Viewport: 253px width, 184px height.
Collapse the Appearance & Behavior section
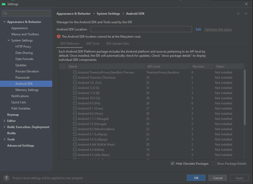[5, 22]
